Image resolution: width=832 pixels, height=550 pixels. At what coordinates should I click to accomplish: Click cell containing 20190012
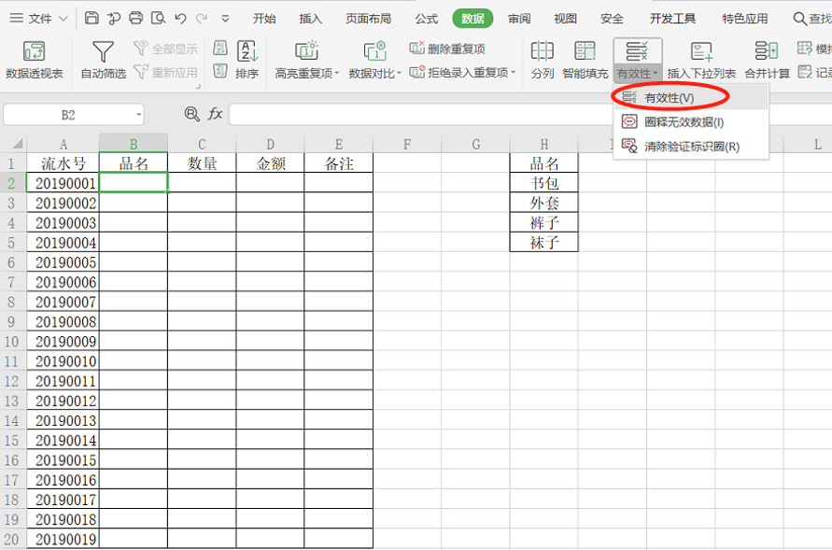tap(63, 401)
